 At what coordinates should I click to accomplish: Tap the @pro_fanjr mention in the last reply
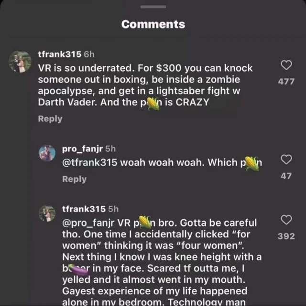pos(89,222)
